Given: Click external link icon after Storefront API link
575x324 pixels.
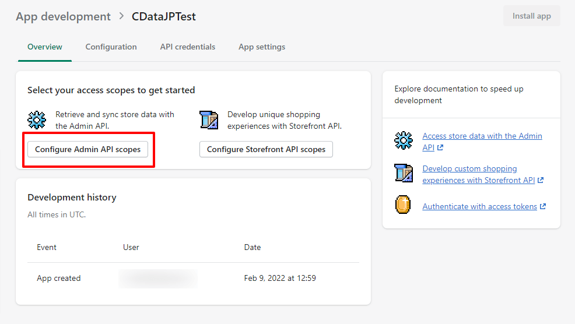Looking at the screenshot, I should [x=541, y=181].
